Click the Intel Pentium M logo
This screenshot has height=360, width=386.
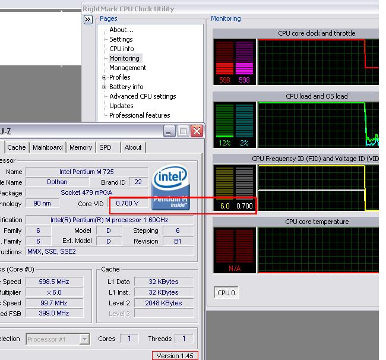click(170, 187)
